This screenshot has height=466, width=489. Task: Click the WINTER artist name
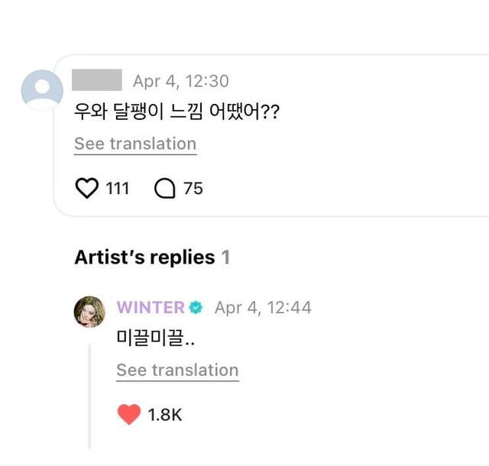[151, 308]
